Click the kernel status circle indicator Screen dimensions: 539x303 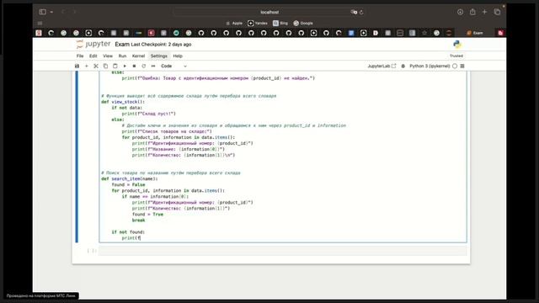tap(455, 66)
